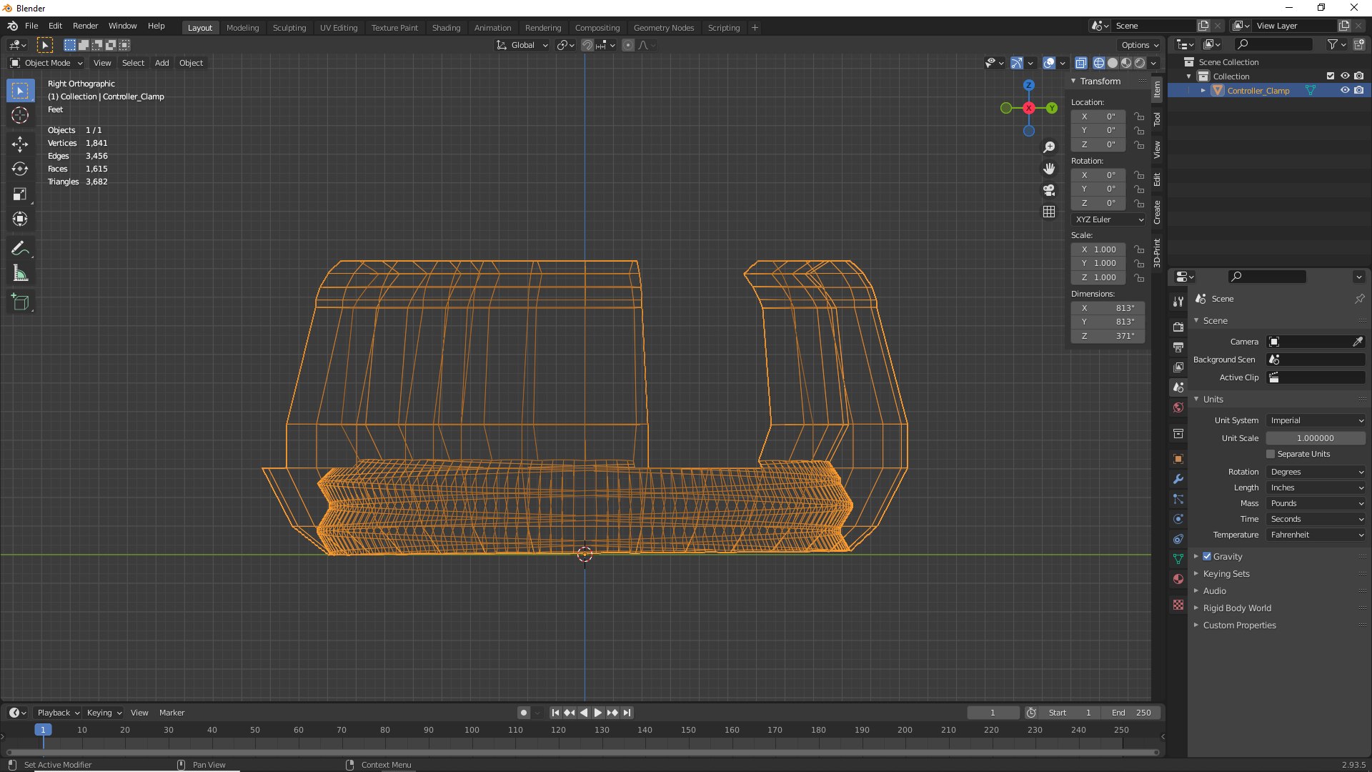The width and height of the screenshot is (1372, 772).
Task: Uncheck the Gravity checkbox
Action: point(1207,557)
